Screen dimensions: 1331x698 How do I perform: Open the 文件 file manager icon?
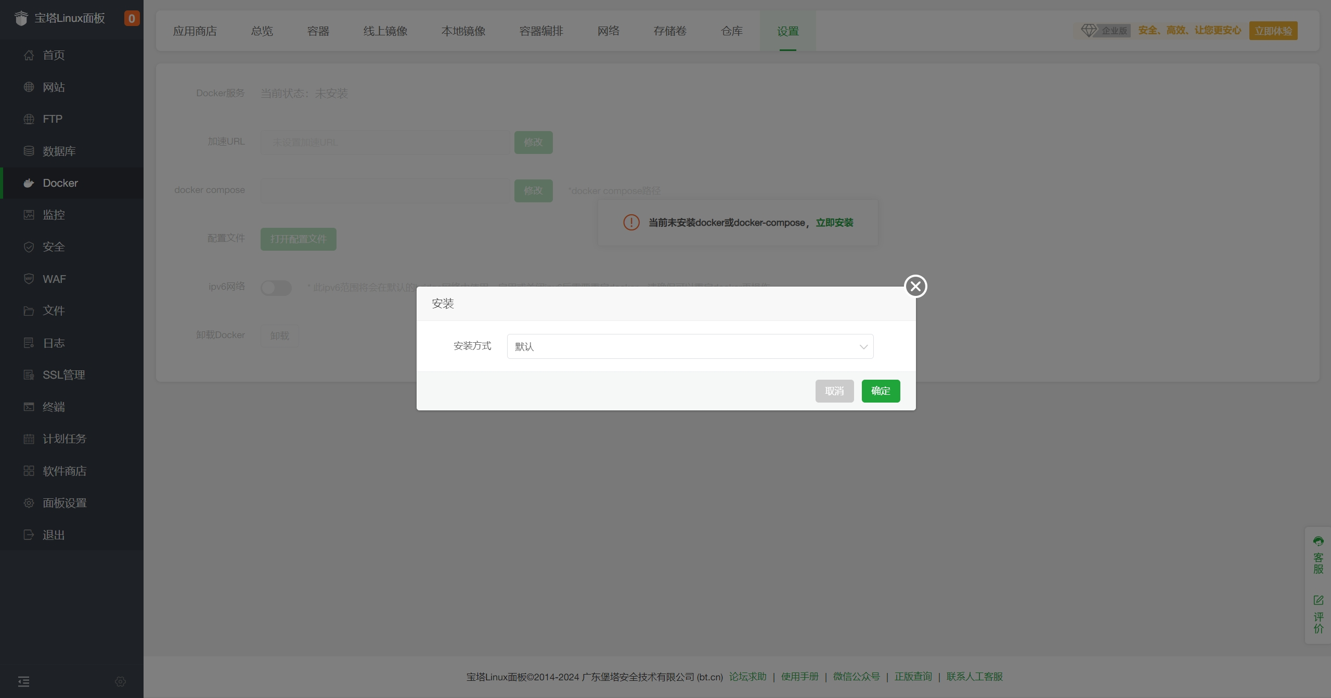(x=29, y=311)
